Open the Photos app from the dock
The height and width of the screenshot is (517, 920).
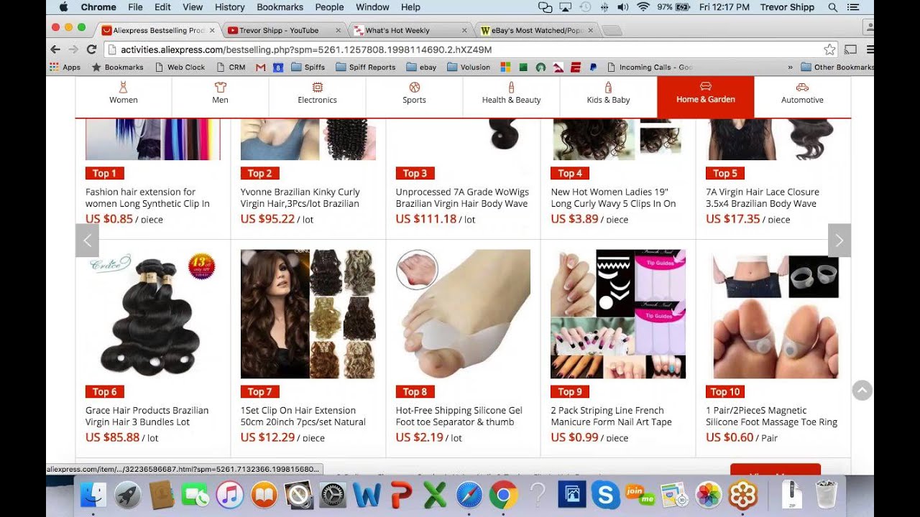point(709,495)
